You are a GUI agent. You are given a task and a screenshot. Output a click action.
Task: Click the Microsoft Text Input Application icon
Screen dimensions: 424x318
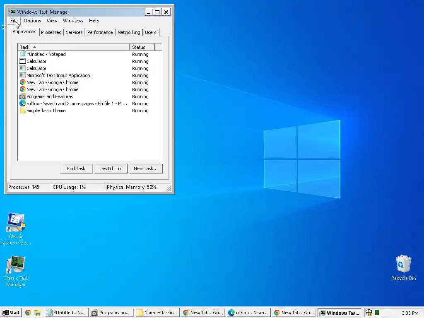click(x=23, y=75)
